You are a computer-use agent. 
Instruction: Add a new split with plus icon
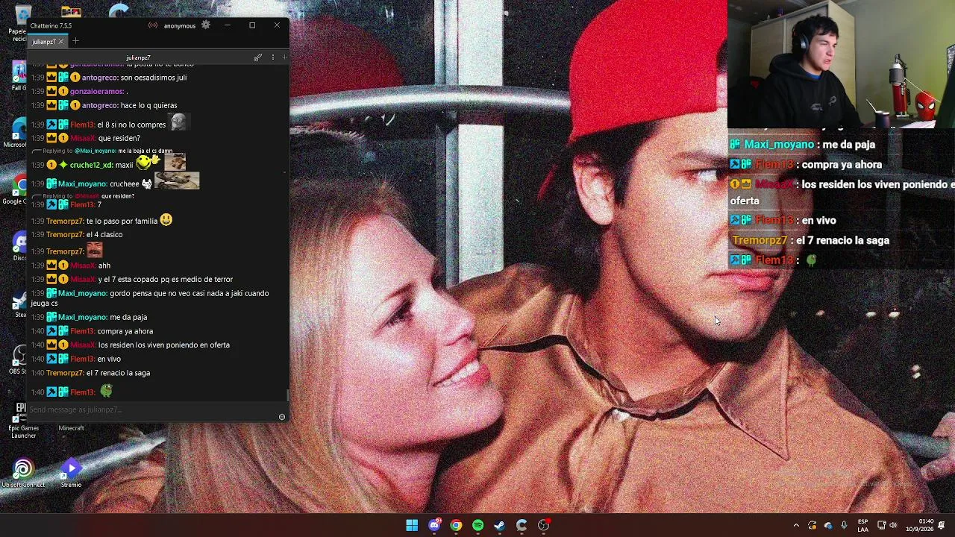[284, 57]
